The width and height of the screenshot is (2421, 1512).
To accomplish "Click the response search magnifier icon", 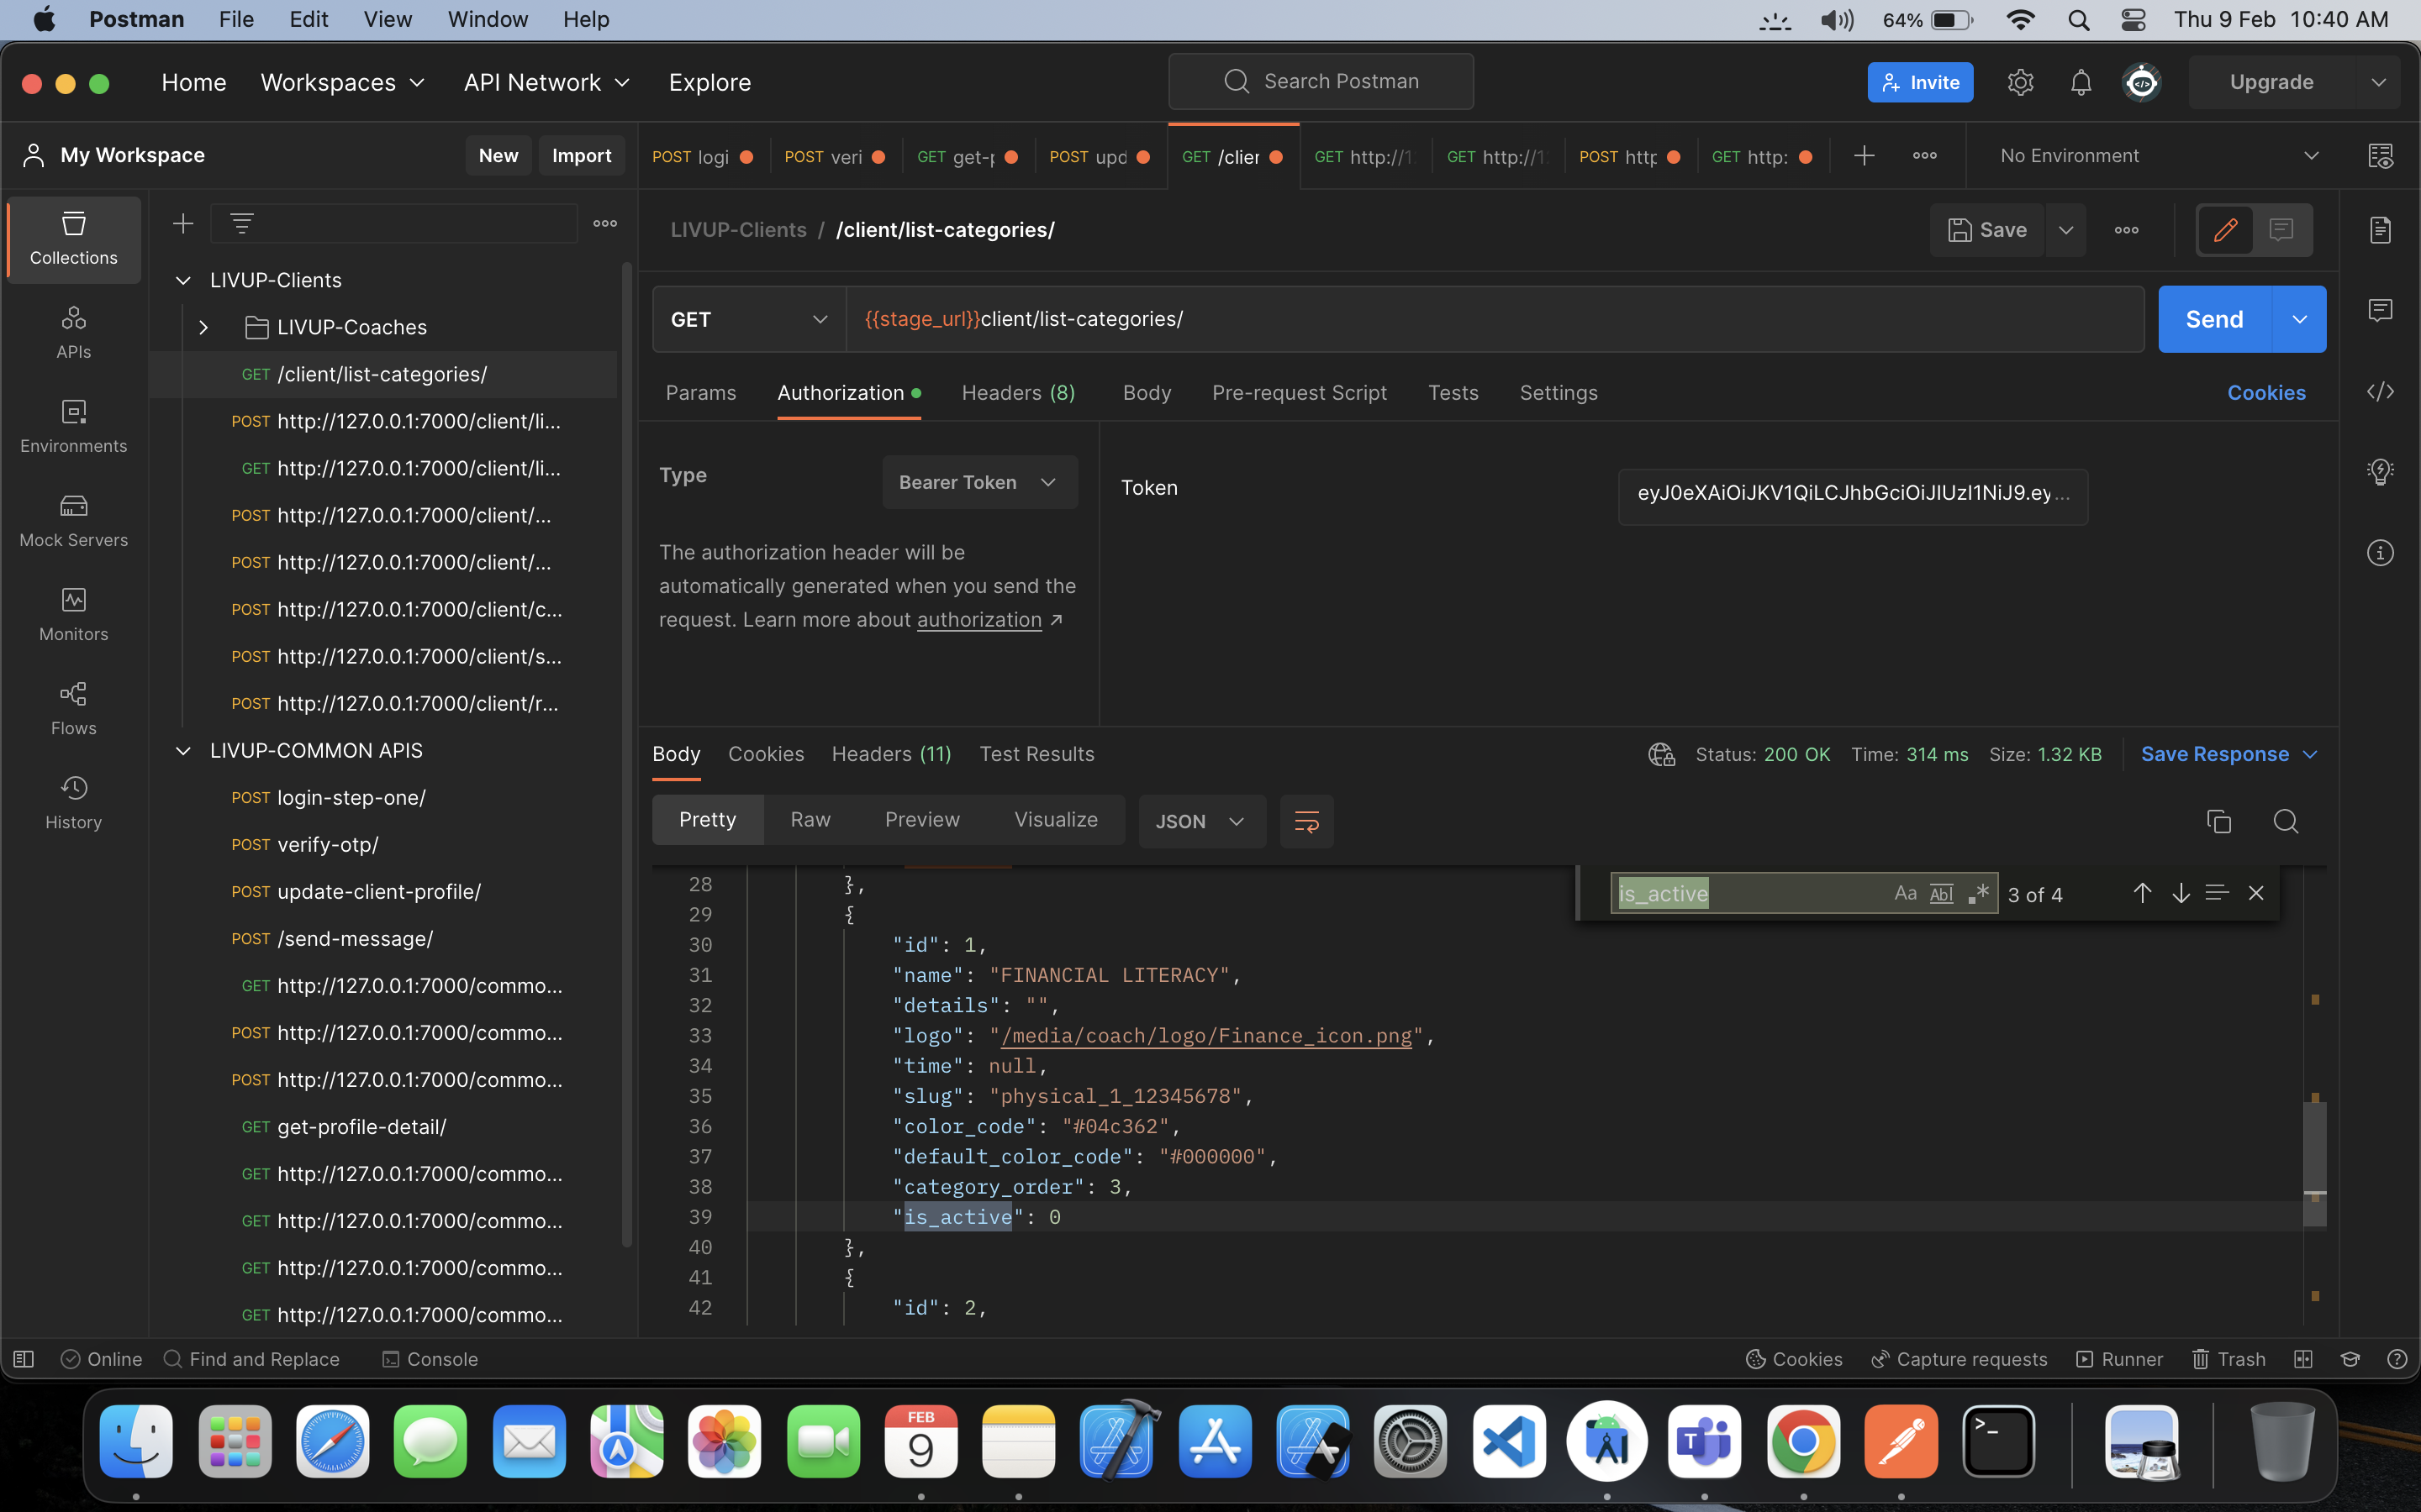I will click(x=2285, y=821).
